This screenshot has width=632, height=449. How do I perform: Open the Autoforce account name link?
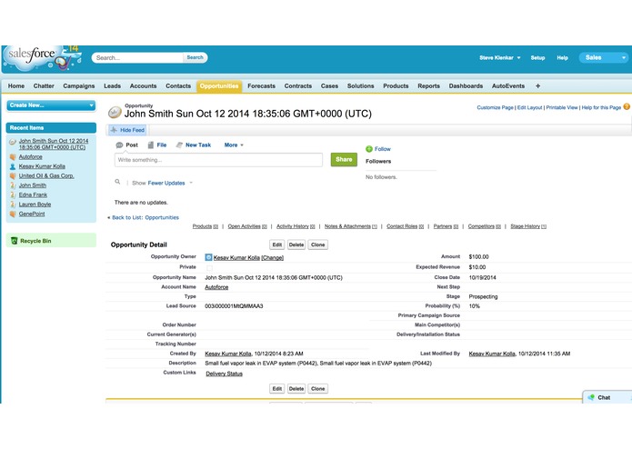coord(216,287)
